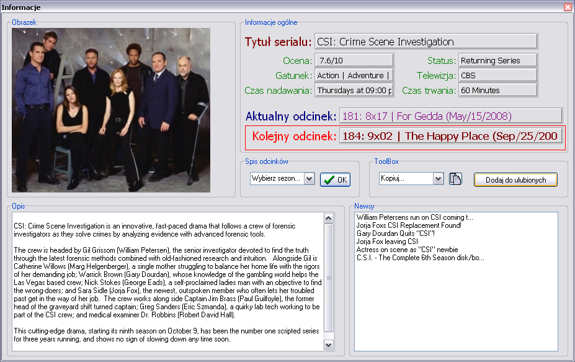Click Dodaj do ulubionych button
This screenshot has height=362, width=575.
[515, 180]
